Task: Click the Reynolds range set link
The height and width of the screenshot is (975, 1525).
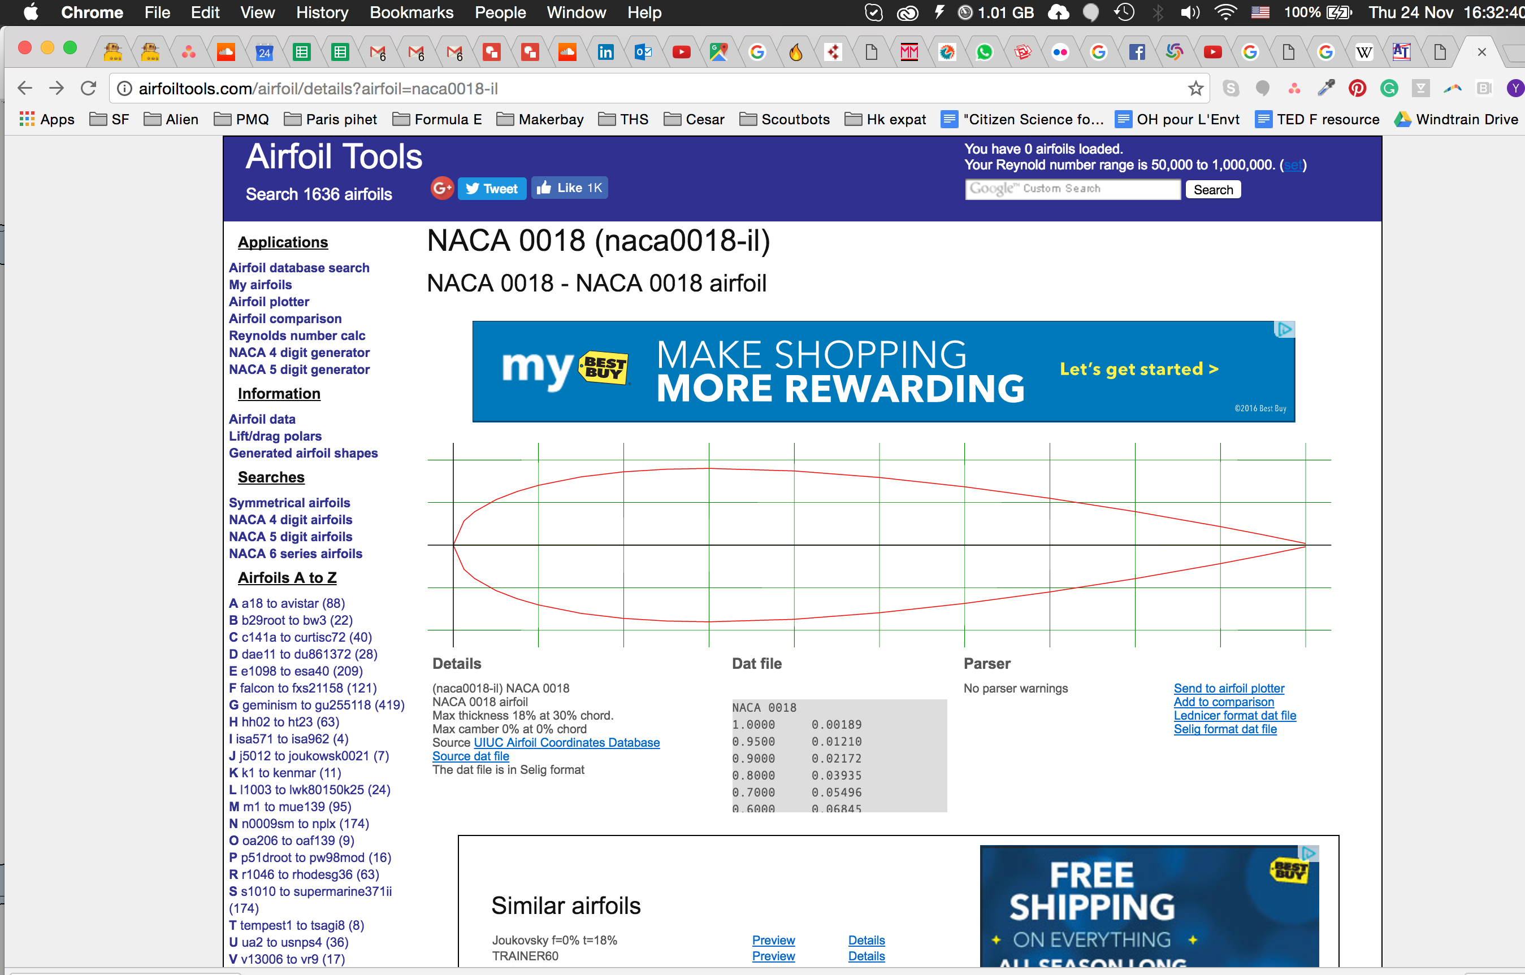Action: pyautogui.click(x=1293, y=164)
